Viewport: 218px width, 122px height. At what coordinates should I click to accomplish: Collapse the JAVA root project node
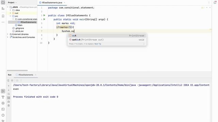(8, 7)
